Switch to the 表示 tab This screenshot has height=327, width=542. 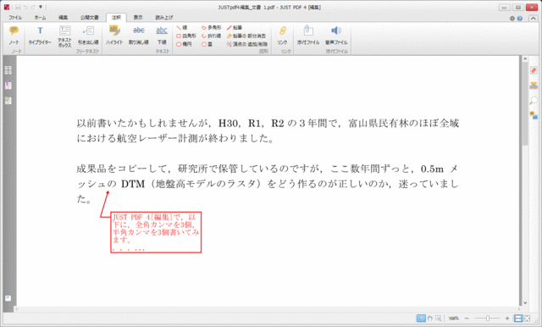(138, 17)
